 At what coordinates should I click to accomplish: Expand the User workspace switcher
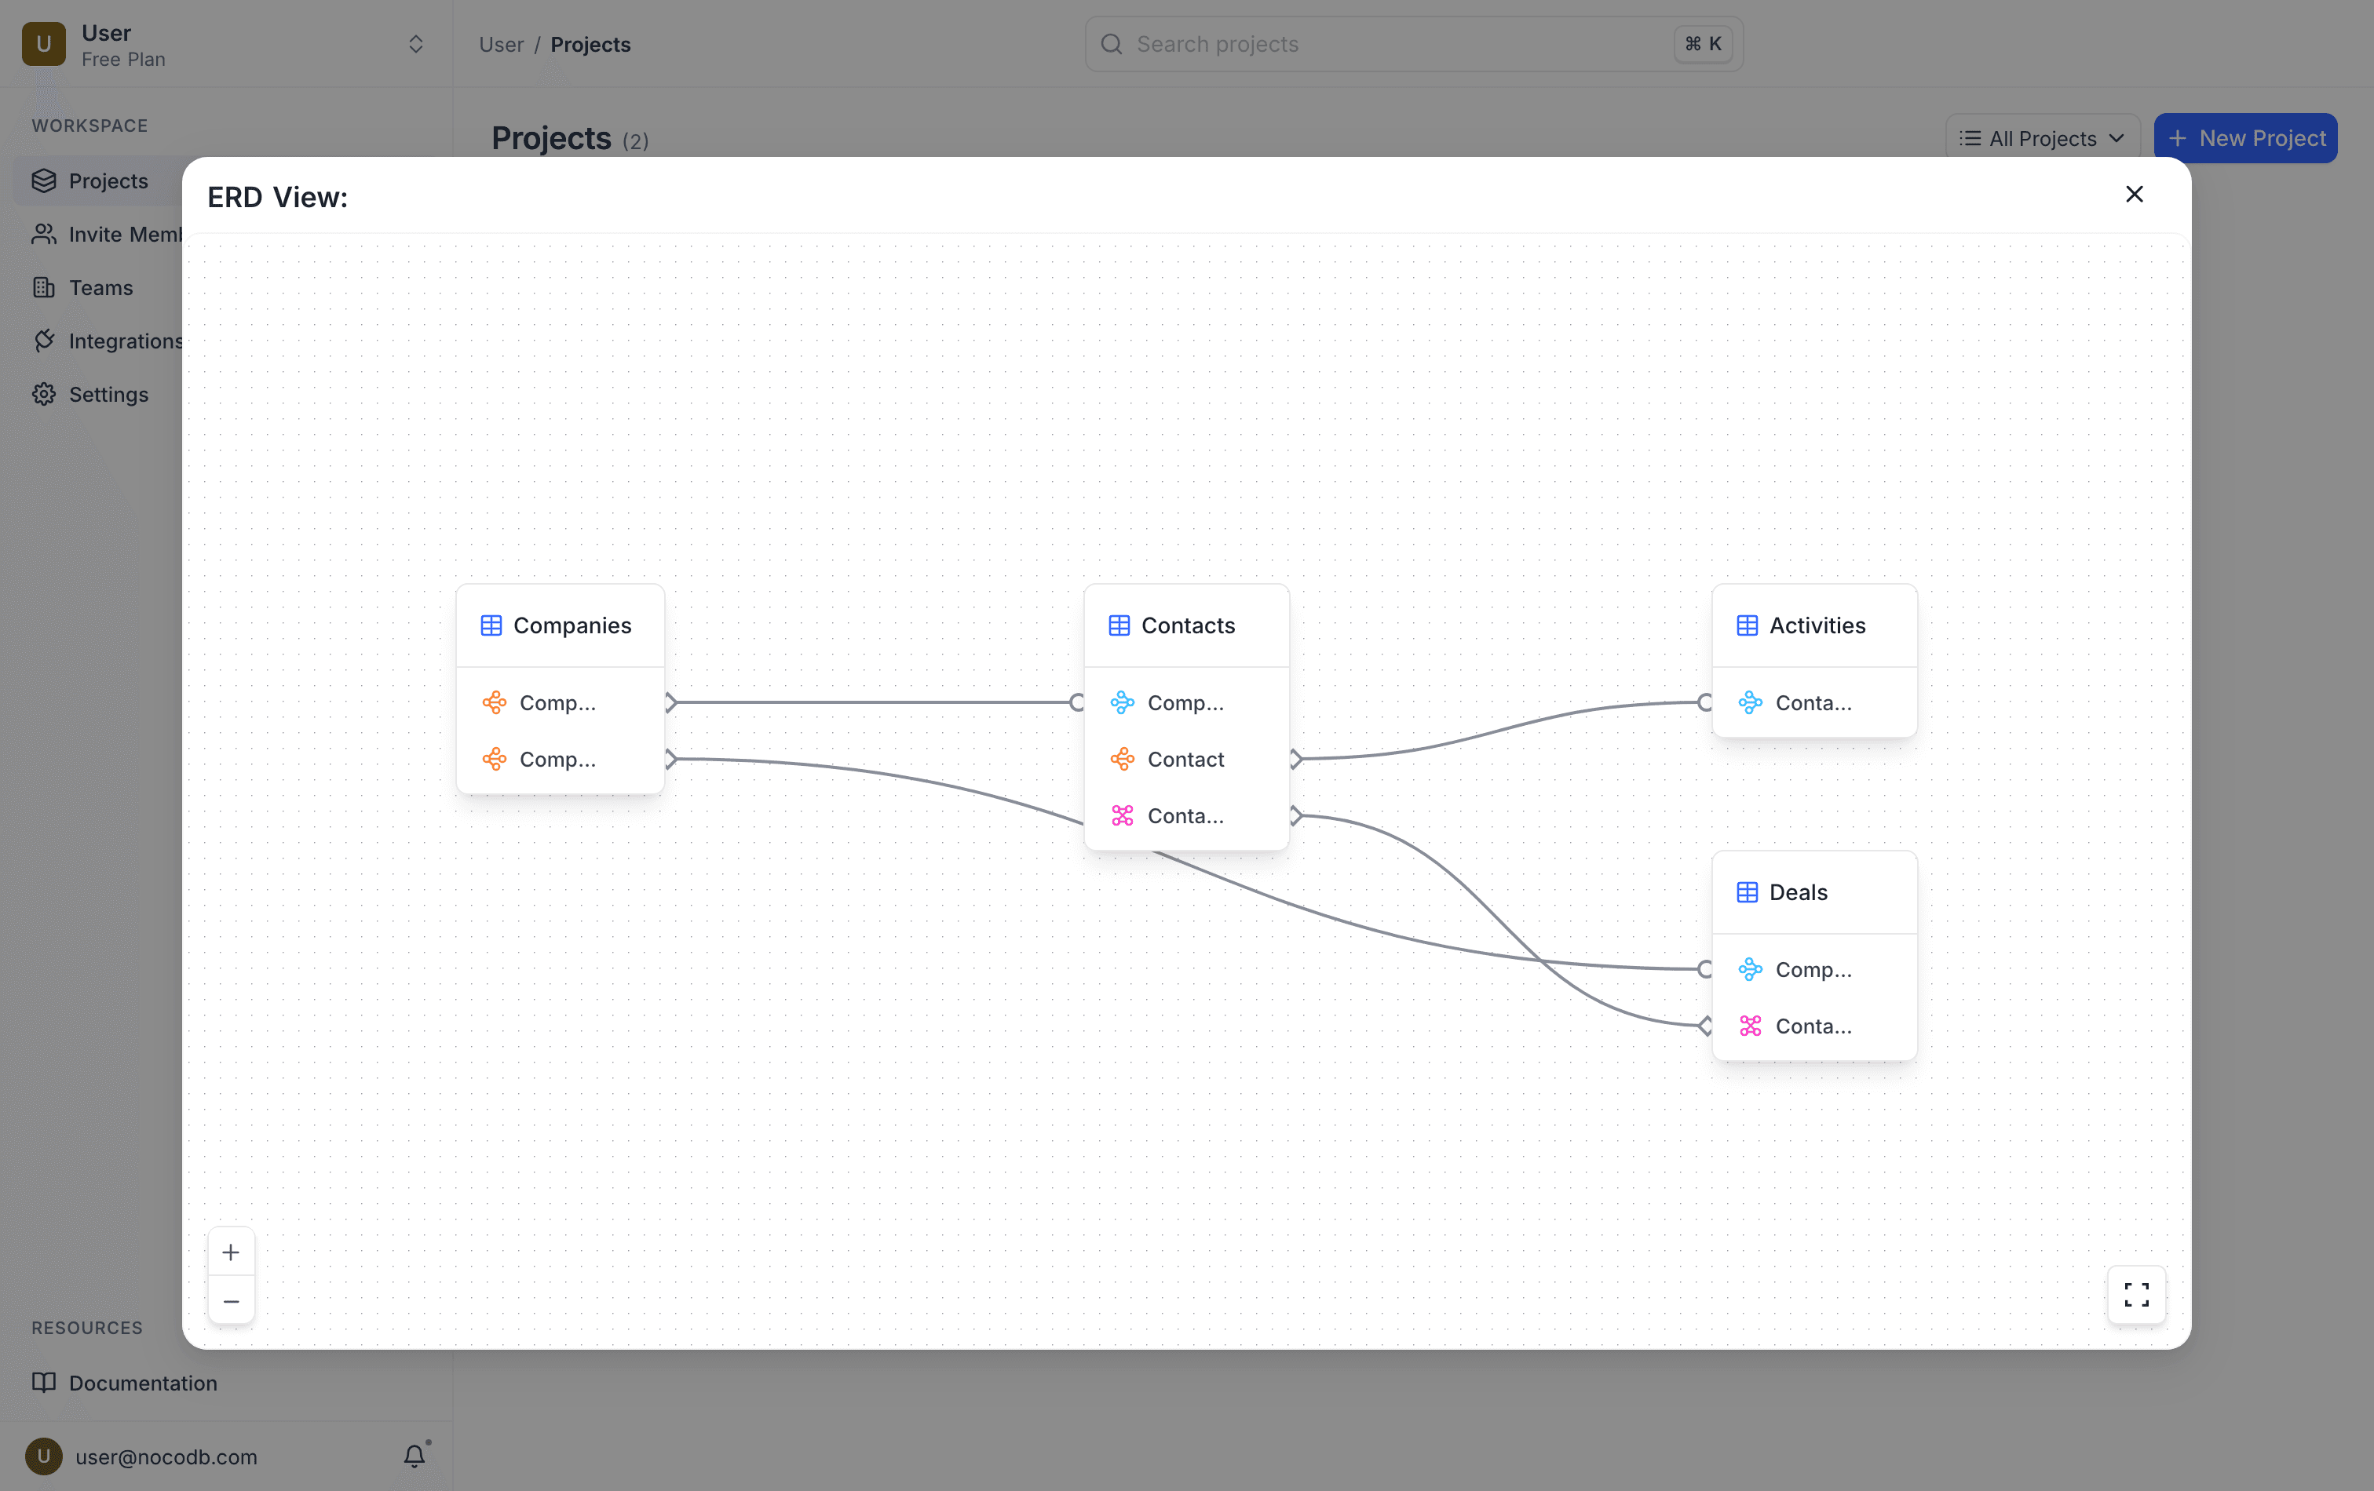pyautogui.click(x=415, y=45)
